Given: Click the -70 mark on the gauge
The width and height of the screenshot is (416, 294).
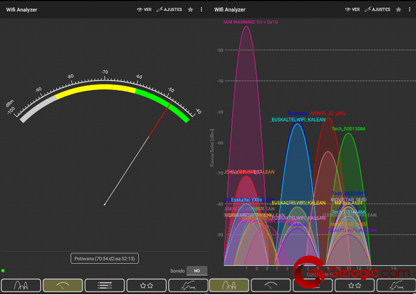Looking at the screenshot, I should coord(104,72).
